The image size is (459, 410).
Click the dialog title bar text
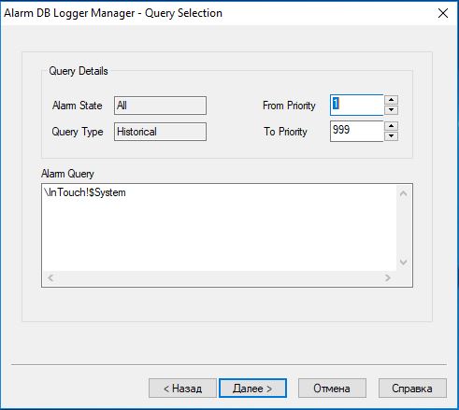[113, 13]
